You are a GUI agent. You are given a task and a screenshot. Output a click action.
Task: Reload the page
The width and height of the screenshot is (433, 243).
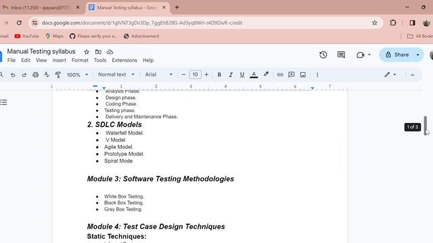point(19,23)
